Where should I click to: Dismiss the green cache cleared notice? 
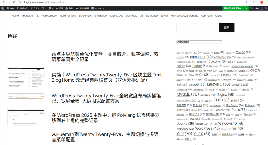point(246,8)
